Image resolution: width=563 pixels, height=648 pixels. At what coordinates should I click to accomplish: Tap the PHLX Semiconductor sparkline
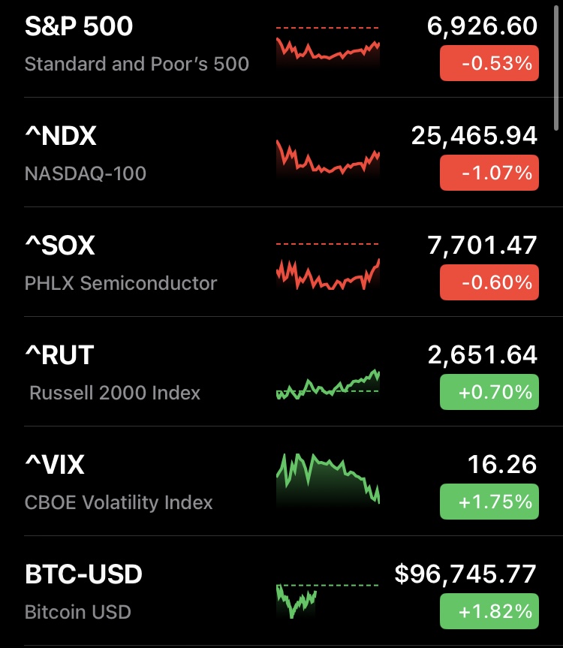(328, 269)
